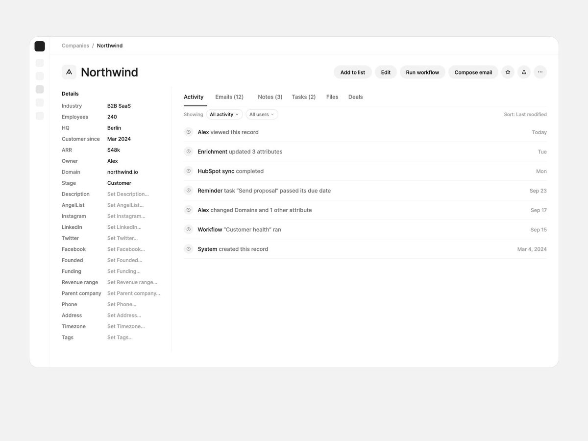The image size is (588, 441).
Task: Click the Run workflow button
Action: 422,72
